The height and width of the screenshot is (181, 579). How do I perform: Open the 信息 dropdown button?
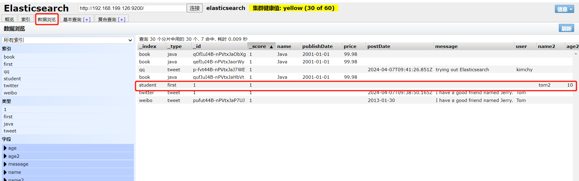(x=564, y=9)
